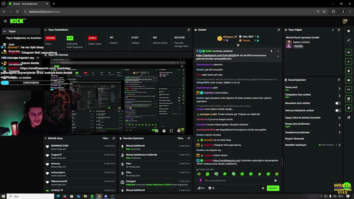The image size is (354, 199).
Task: Pop out the Sohbet chat panel
Action: click(x=278, y=30)
